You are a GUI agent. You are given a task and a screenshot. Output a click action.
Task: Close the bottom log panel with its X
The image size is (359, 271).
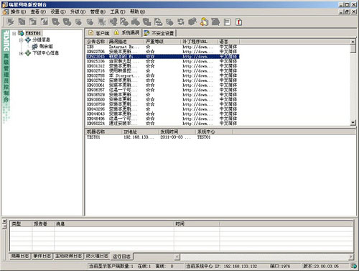pos(4,221)
